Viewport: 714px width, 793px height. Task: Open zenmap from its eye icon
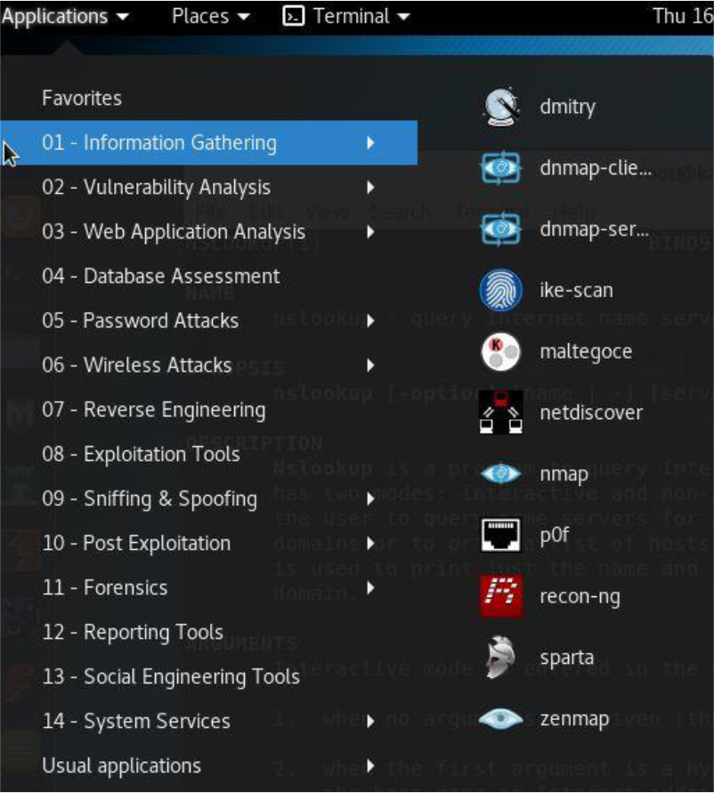pos(500,719)
